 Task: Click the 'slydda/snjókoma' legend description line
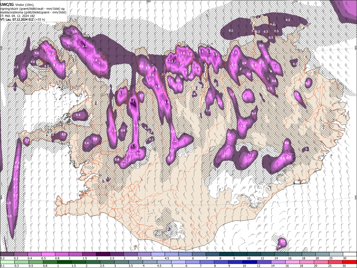point(33,12)
